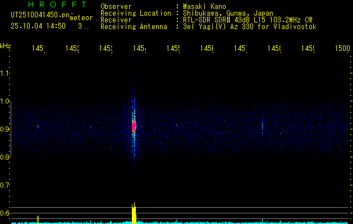This screenshot has height=224, width=353.
Task: Click the 0.6 power scale label
Action: point(5,213)
